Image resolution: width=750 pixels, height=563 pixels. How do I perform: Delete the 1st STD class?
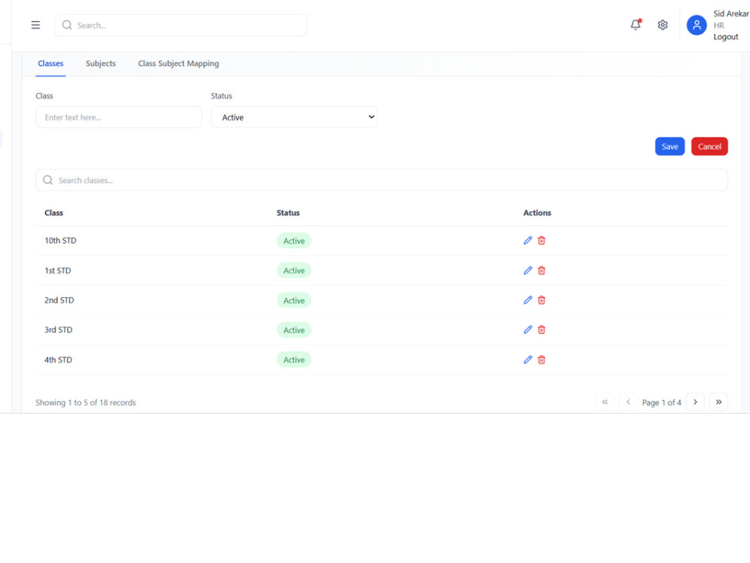point(541,270)
